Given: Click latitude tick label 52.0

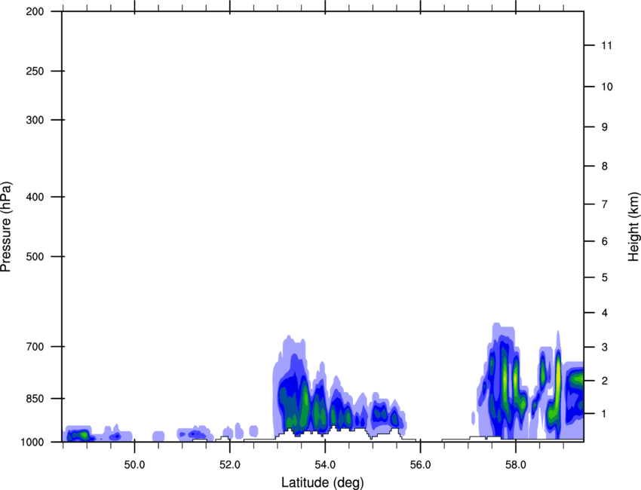Looking at the screenshot, I should (230, 465).
